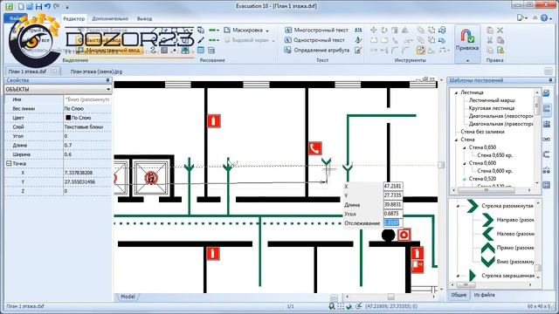The height and width of the screenshot is (314, 559).
Task: Click the Model layout tab
Action: [128, 297]
